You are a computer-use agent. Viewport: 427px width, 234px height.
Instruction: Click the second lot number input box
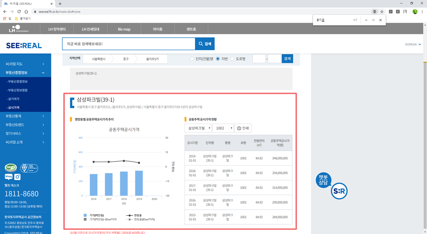click(274, 59)
